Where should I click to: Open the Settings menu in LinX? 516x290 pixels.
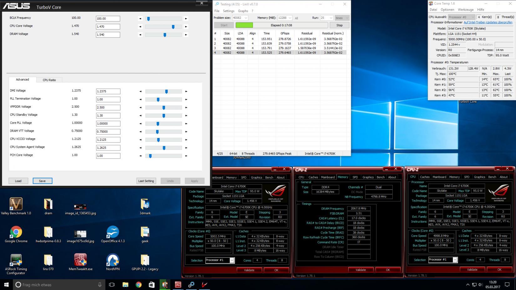coord(228,11)
